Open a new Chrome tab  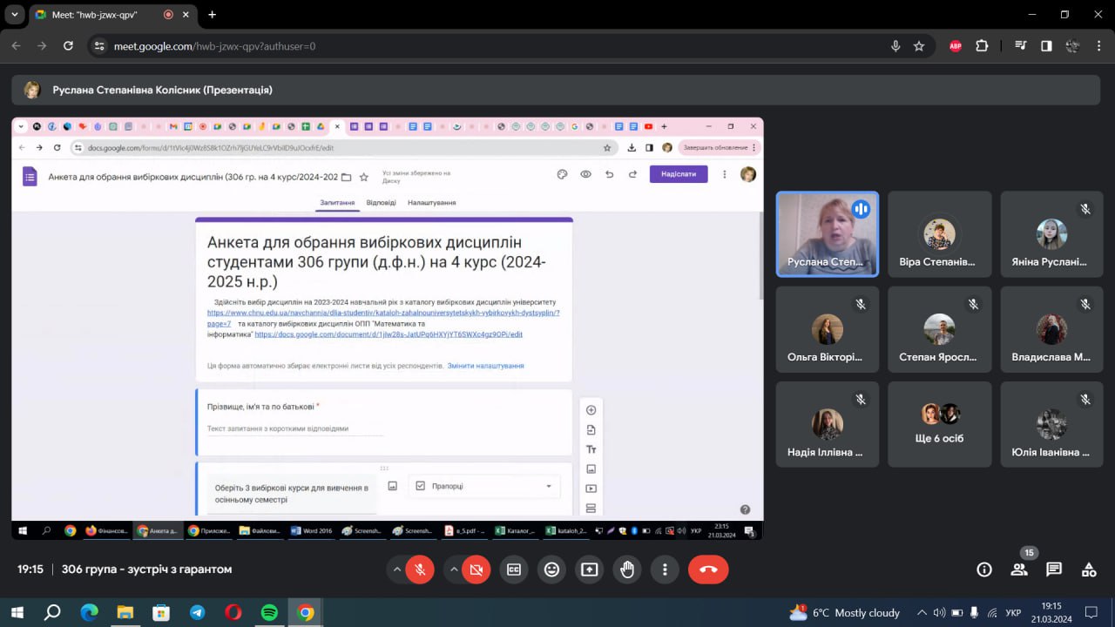tap(212, 15)
